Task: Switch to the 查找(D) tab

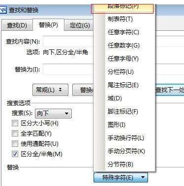Action: (x=17, y=25)
